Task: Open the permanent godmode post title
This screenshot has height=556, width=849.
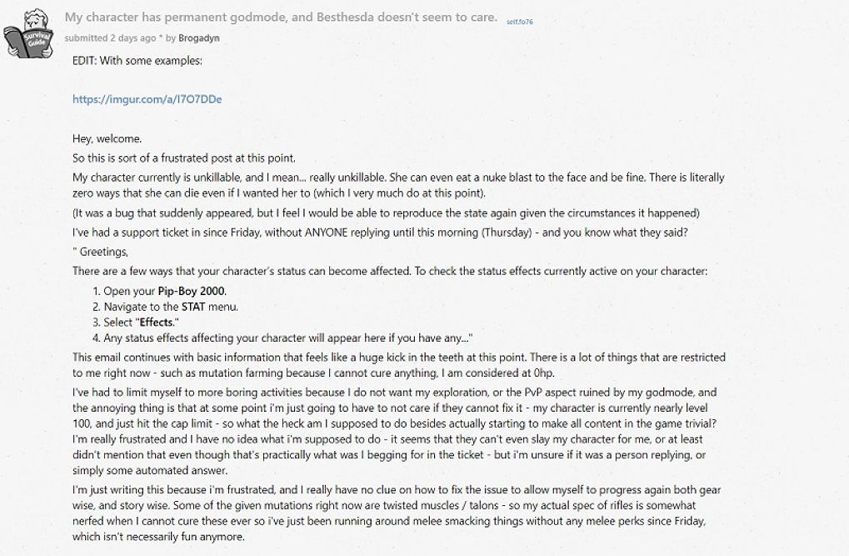Action: coord(281,18)
